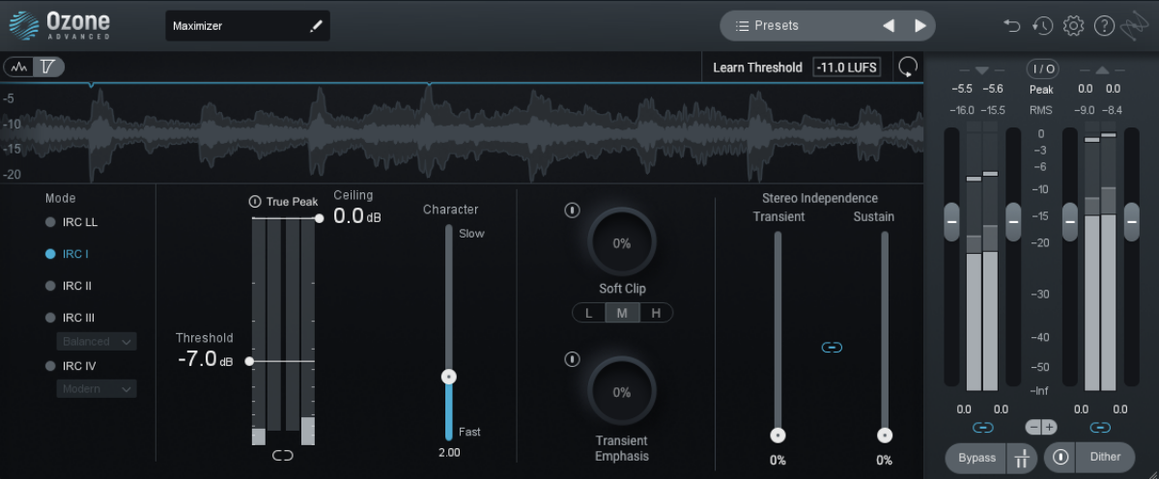Viewport: 1159px width, 479px height.
Task: Click the iZotope logo icon at top right
Action: [1133, 26]
